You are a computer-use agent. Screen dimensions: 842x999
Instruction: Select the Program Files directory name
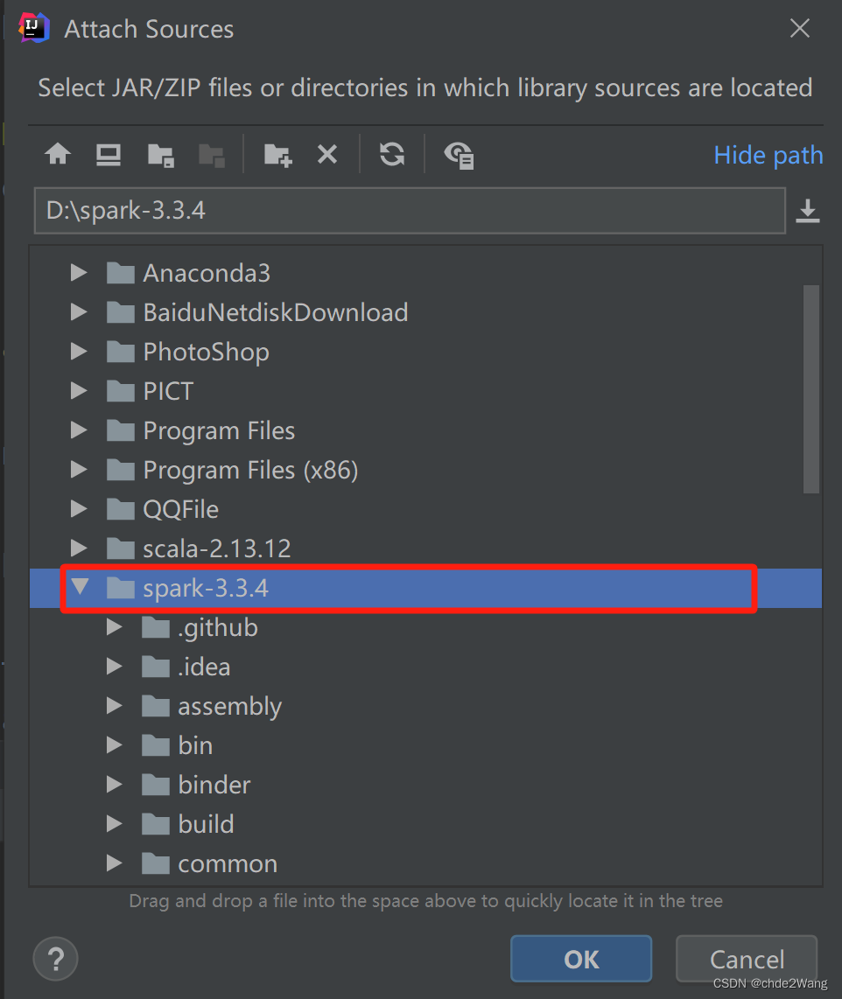click(219, 430)
